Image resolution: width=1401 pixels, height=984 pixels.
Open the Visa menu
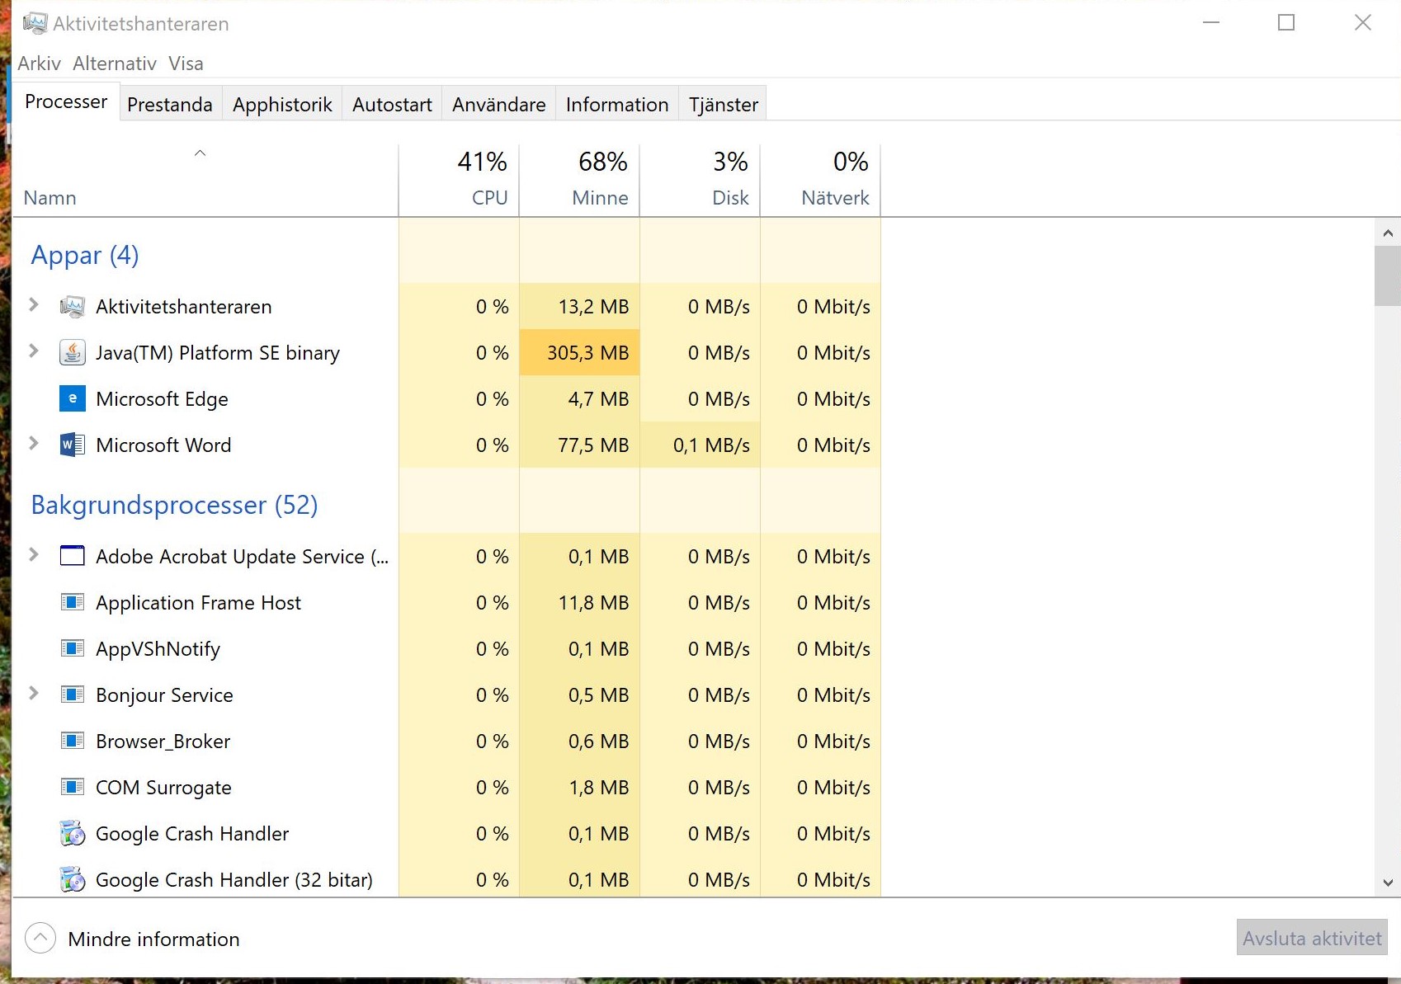[186, 64]
